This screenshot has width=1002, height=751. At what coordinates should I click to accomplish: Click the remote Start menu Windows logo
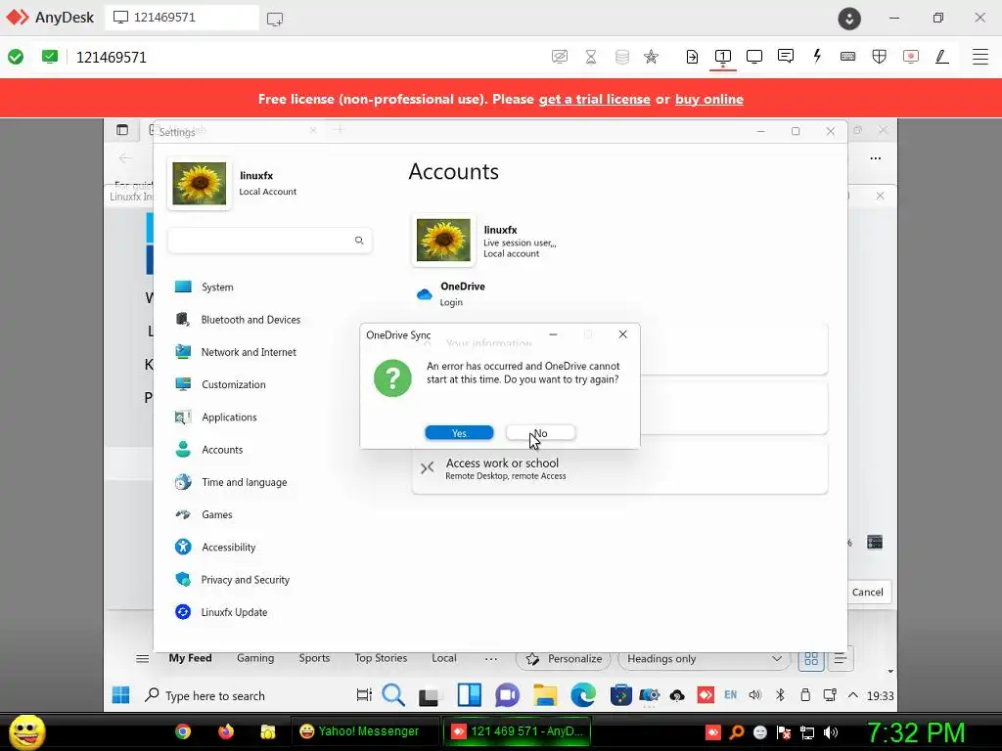pyautogui.click(x=120, y=695)
